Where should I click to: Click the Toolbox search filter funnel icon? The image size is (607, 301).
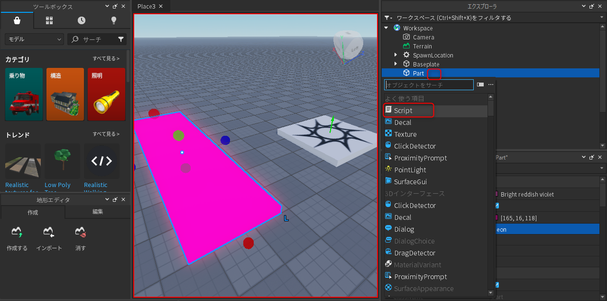(x=121, y=39)
